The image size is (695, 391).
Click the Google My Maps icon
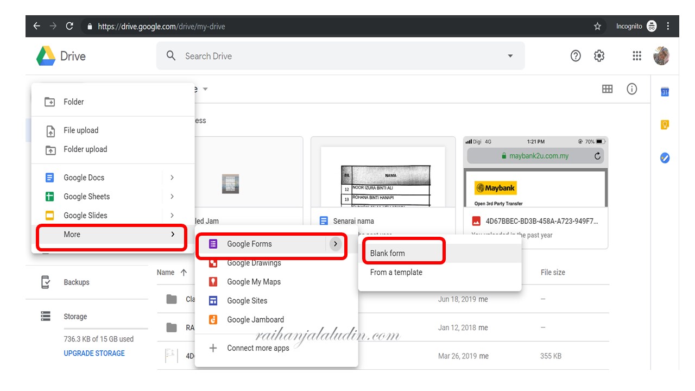[x=213, y=282]
